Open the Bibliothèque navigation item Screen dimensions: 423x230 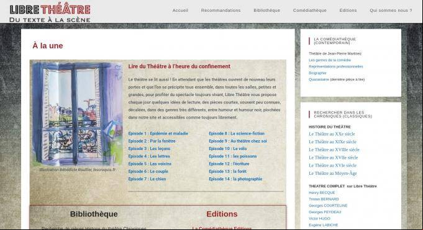click(267, 11)
